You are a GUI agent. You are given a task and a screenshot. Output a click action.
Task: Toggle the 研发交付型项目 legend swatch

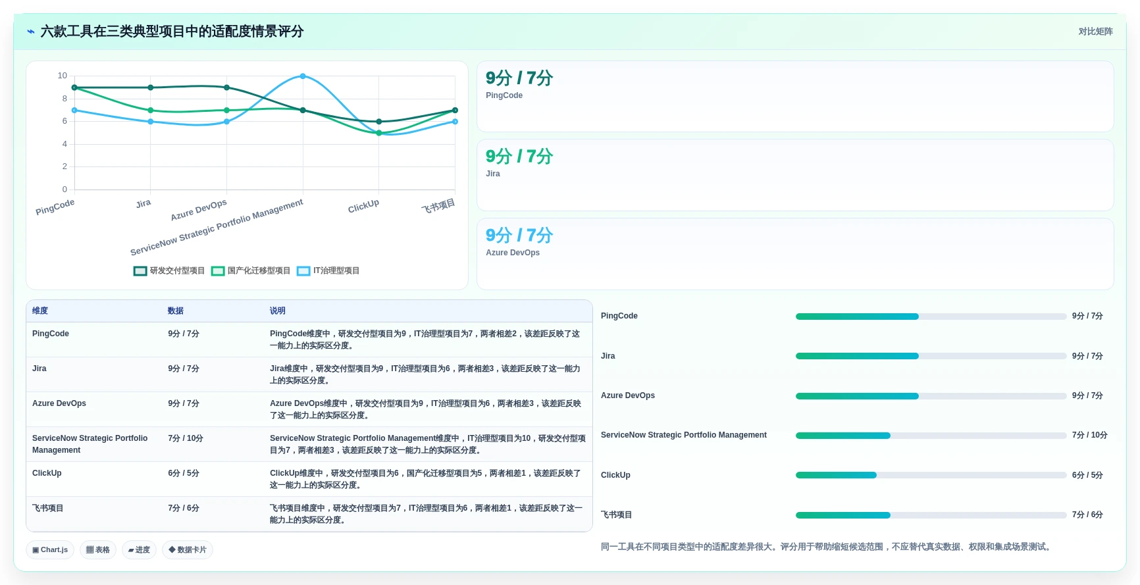(x=140, y=271)
